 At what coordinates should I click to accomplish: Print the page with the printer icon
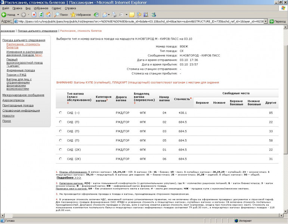pos(114,15)
